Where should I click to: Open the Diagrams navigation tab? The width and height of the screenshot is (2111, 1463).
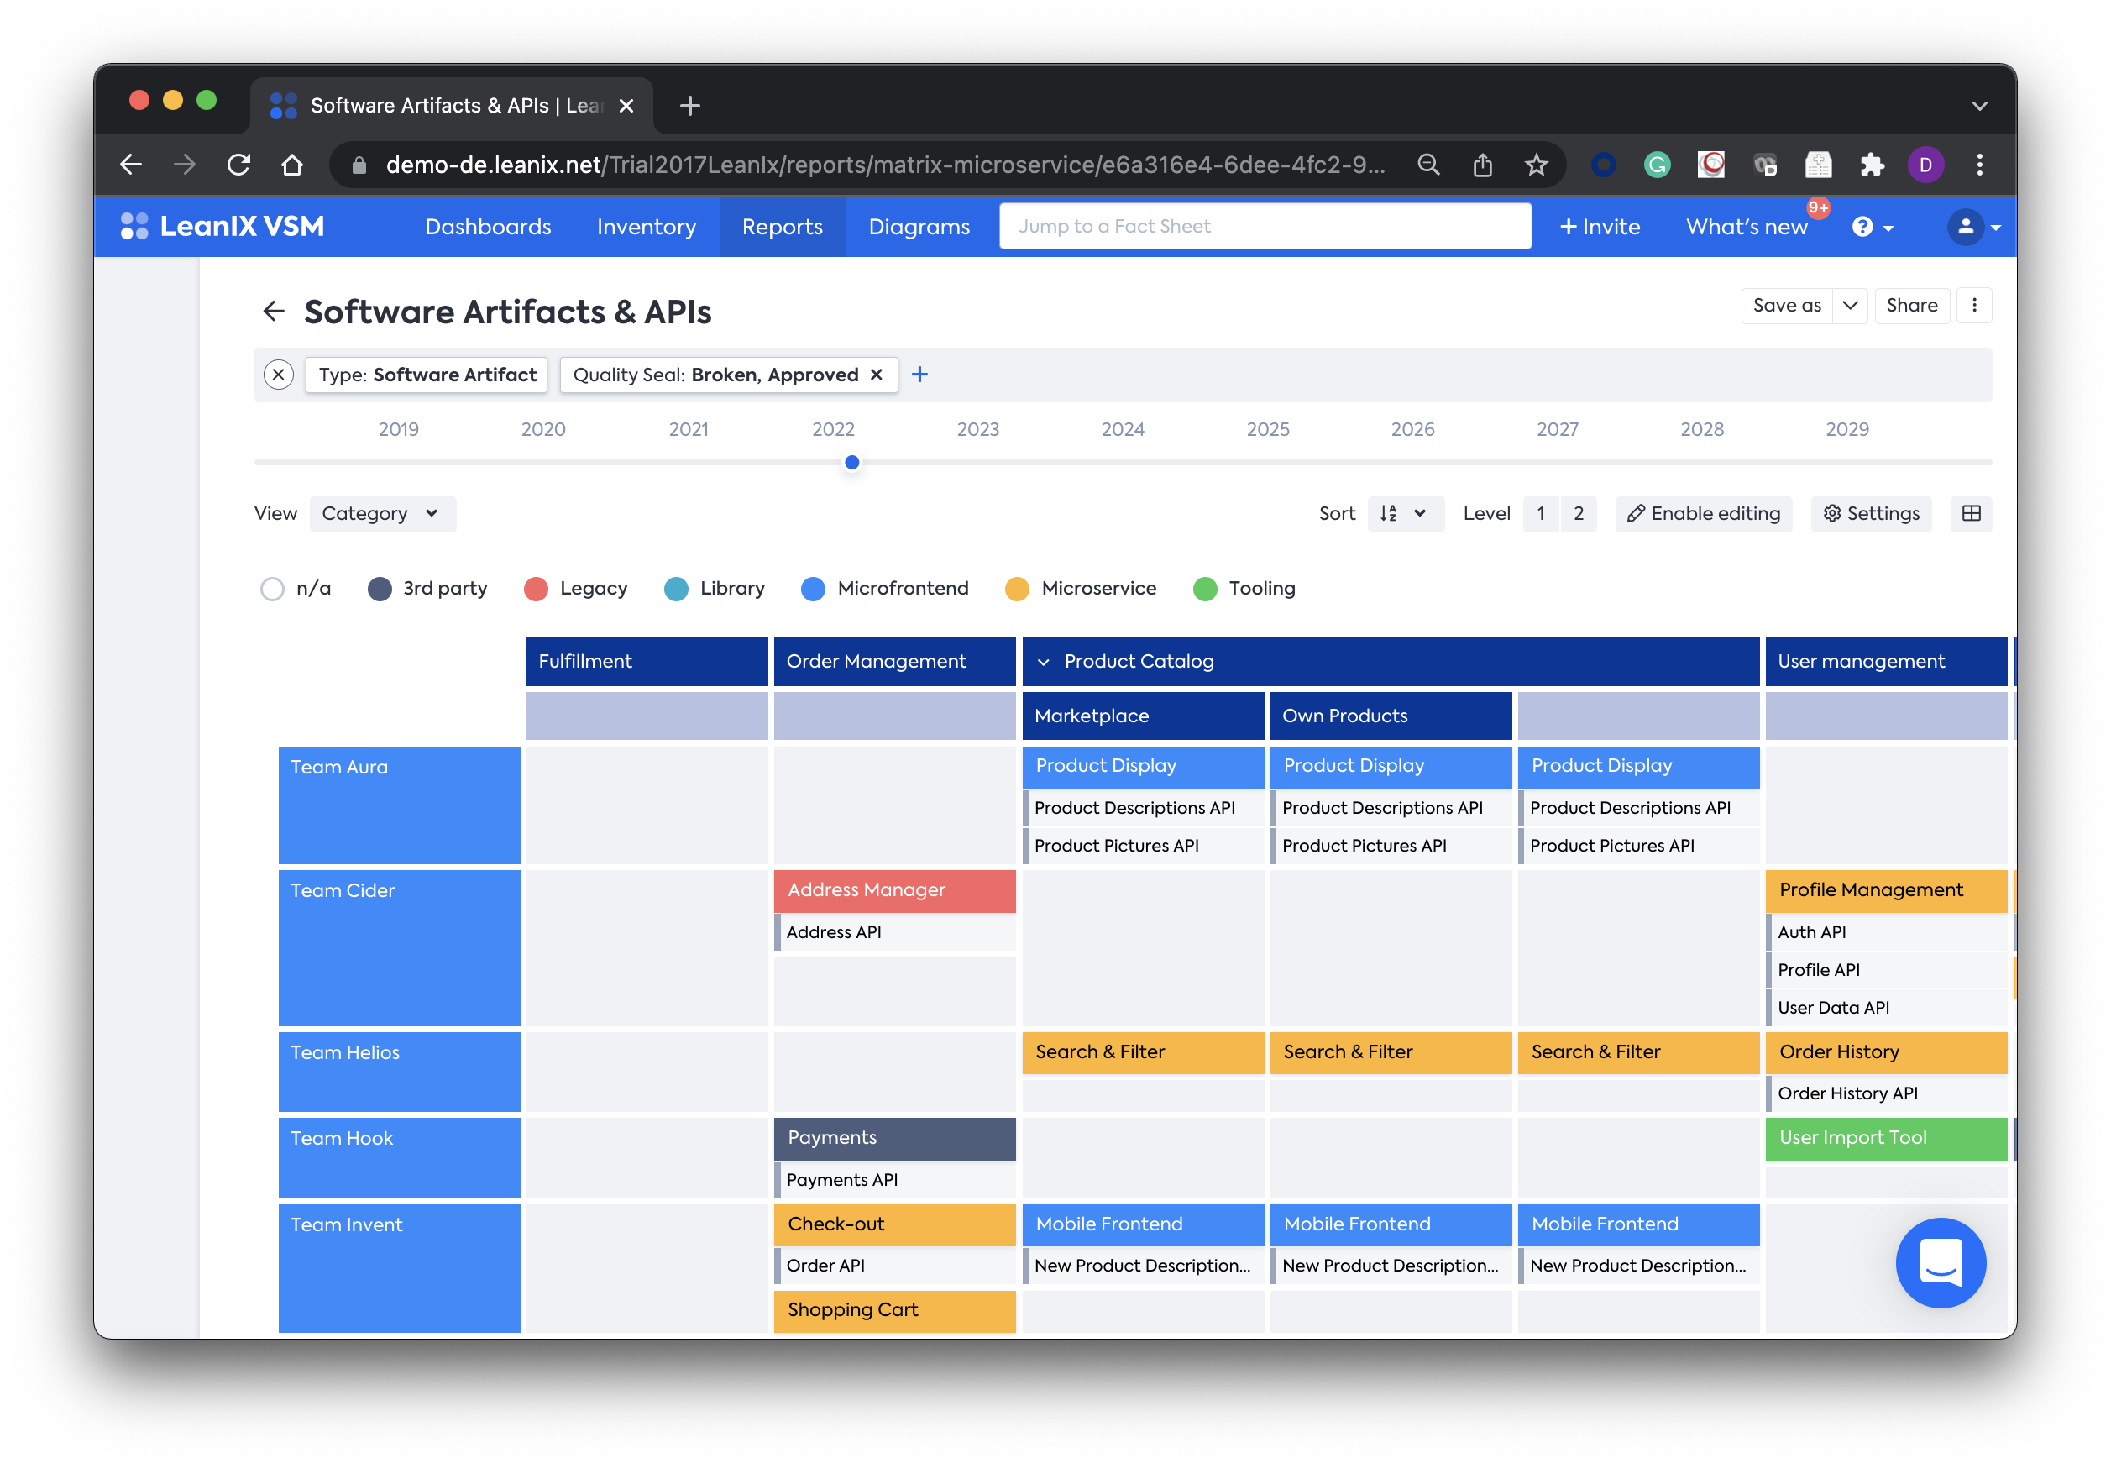coord(918,227)
